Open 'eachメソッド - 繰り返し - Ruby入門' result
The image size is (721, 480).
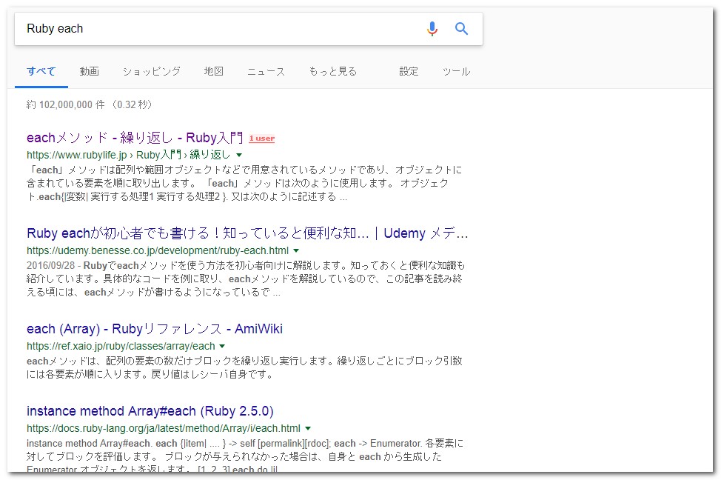click(x=135, y=138)
